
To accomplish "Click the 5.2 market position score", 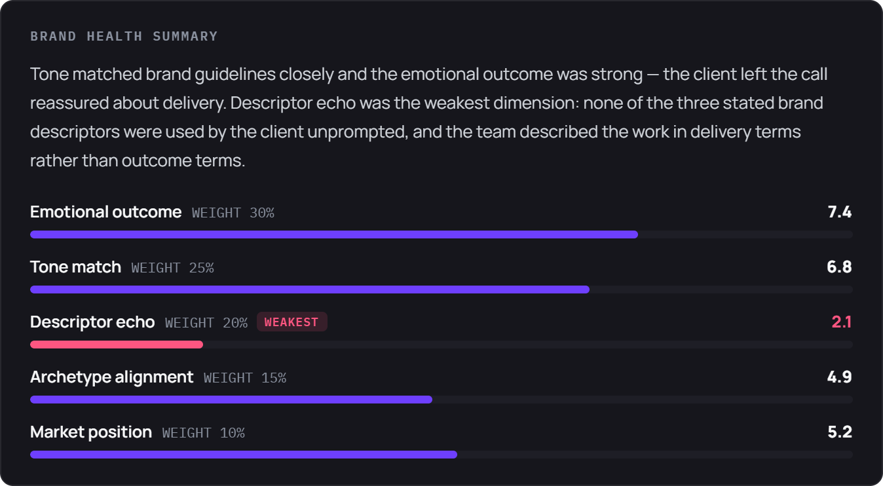I will [x=839, y=432].
